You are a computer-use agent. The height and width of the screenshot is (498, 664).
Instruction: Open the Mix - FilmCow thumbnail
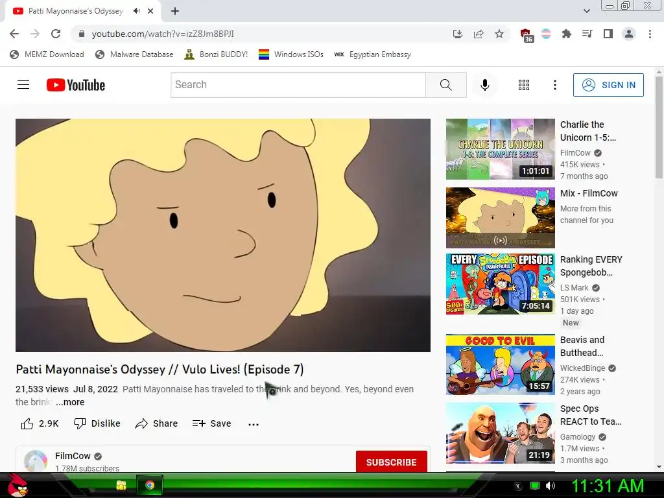point(500,218)
